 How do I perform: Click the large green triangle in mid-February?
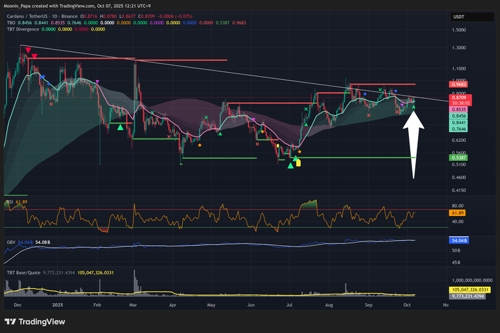(120, 127)
